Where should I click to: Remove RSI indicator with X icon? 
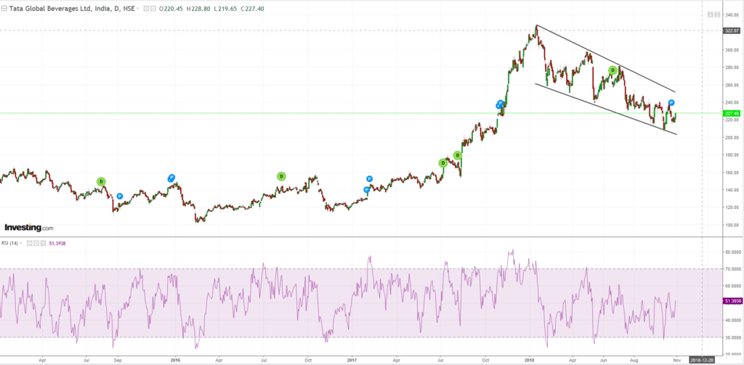click(43, 243)
